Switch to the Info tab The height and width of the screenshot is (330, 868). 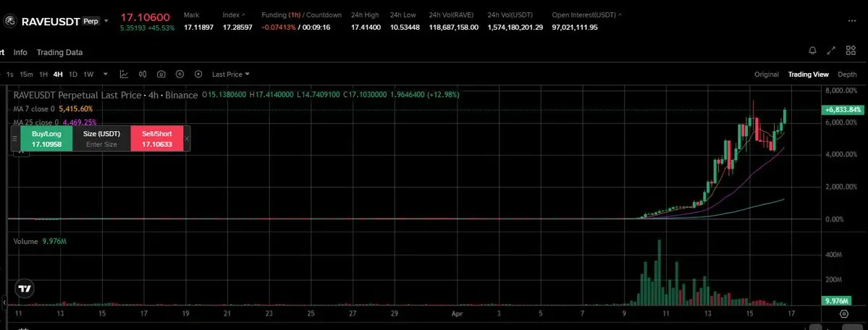click(x=20, y=52)
